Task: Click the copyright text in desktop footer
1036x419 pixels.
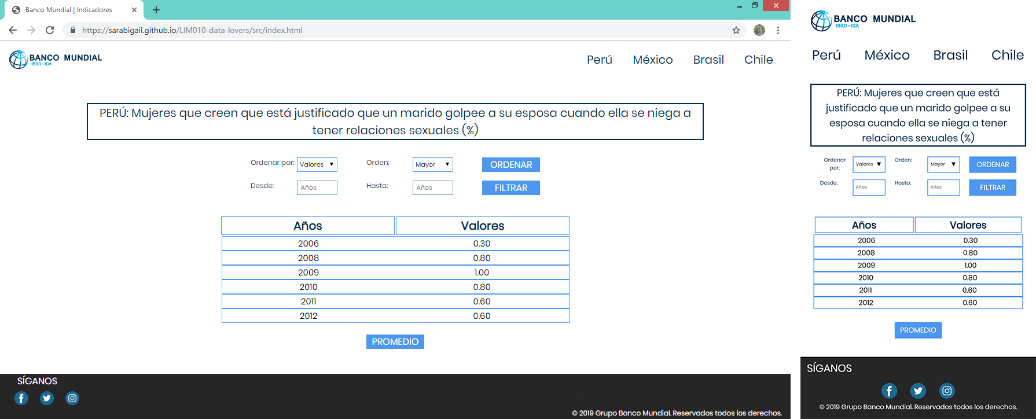Action: tap(677, 413)
